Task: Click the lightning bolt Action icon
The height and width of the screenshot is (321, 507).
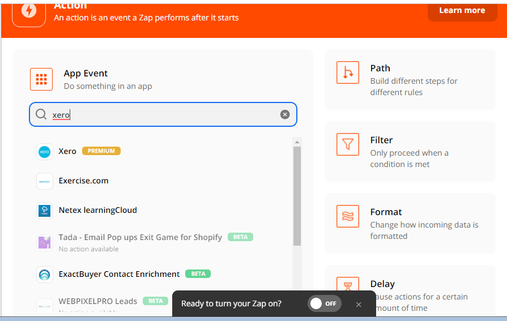Action: [29, 11]
